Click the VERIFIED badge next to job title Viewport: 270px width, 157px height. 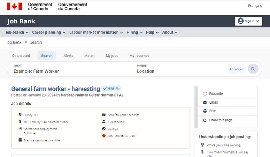click(x=111, y=88)
